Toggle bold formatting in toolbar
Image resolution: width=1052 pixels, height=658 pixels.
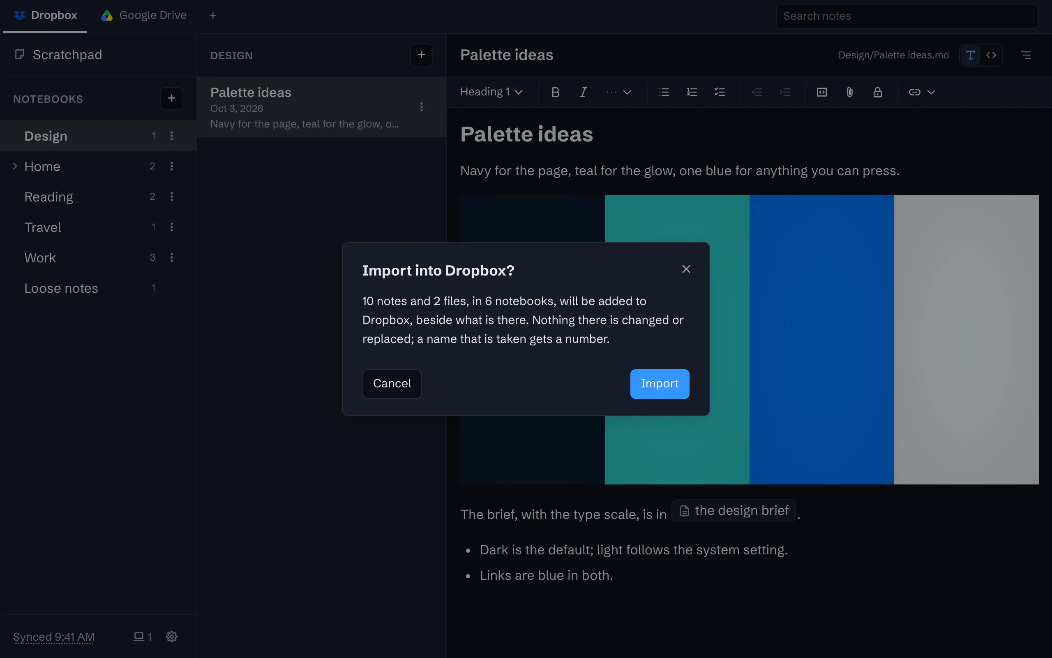(x=555, y=92)
